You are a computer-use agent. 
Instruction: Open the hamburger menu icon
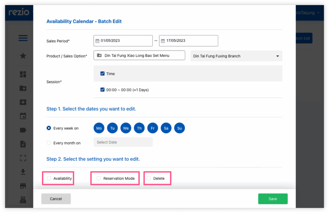(23, 38)
